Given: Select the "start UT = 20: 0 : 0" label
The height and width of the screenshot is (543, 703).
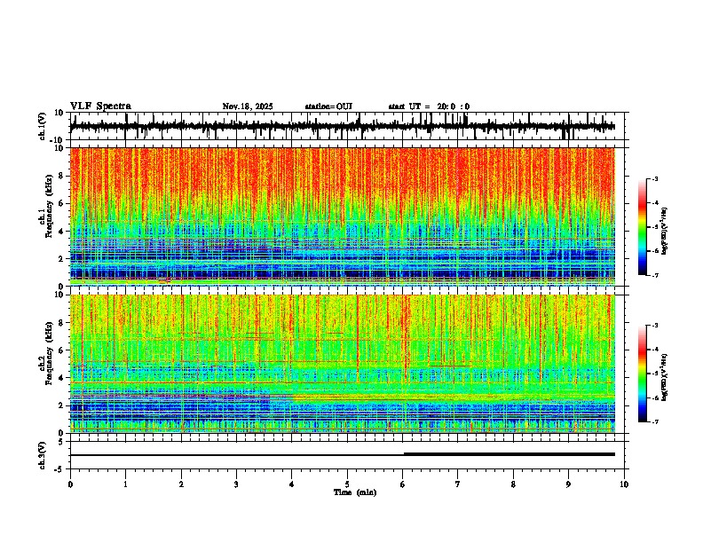Looking at the screenshot, I should [429, 106].
